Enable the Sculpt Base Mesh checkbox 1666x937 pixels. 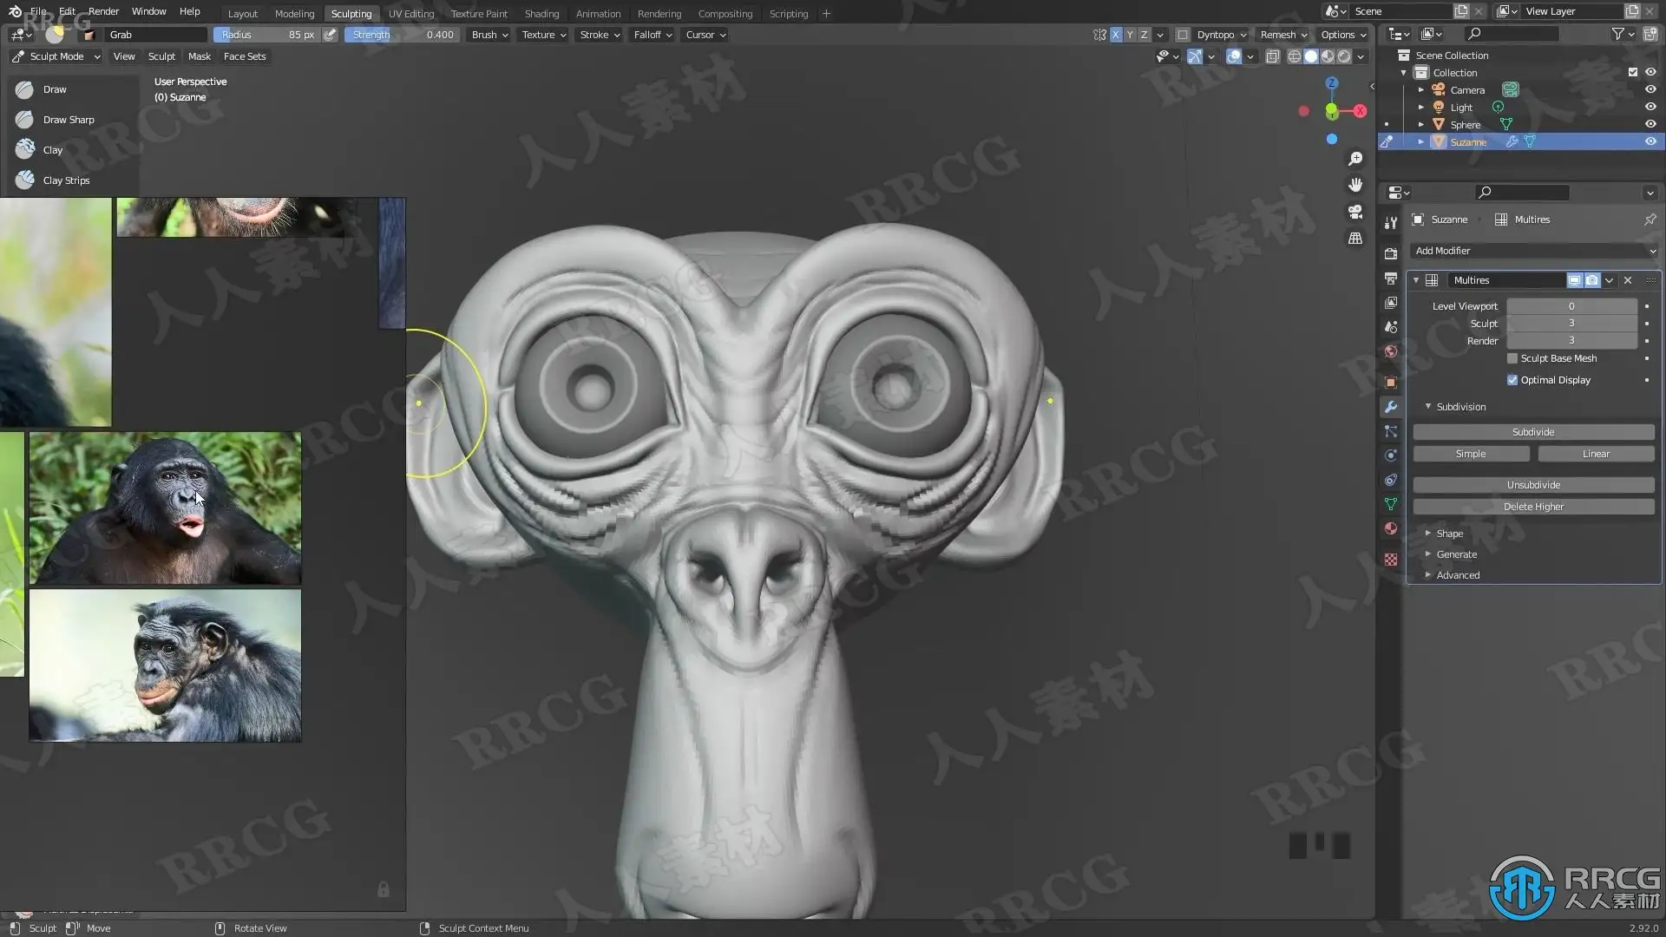1512,358
